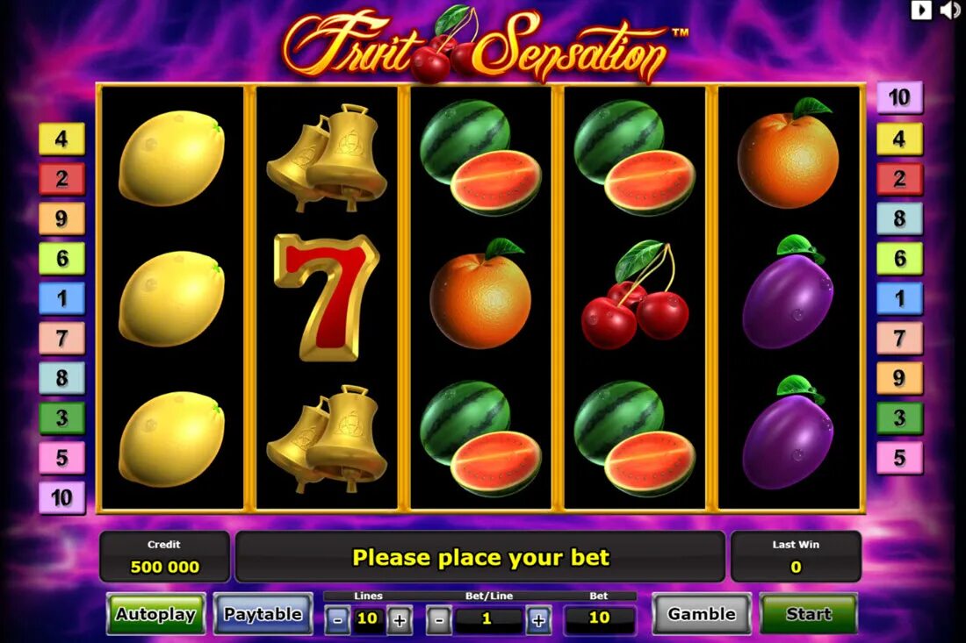Click the fullscreen icon beside the speaker
The height and width of the screenshot is (643, 966).
pyautogui.click(x=921, y=10)
